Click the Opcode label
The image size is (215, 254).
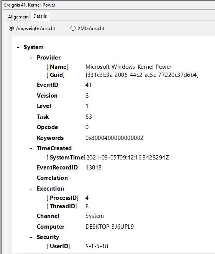[x=47, y=127]
